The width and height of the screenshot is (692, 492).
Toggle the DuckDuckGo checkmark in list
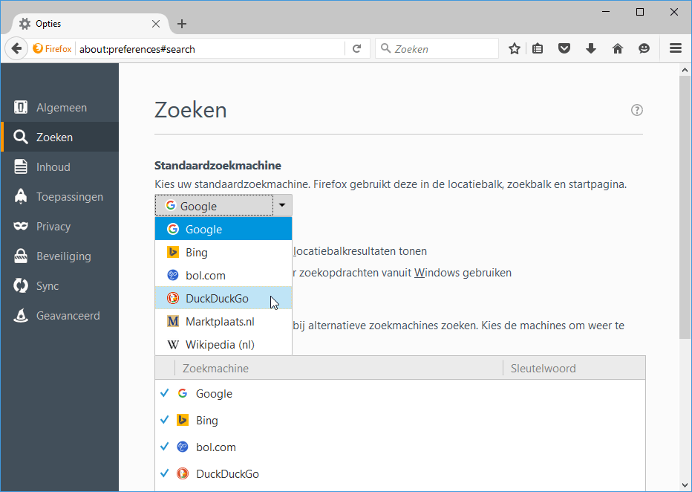[x=165, y=473]
